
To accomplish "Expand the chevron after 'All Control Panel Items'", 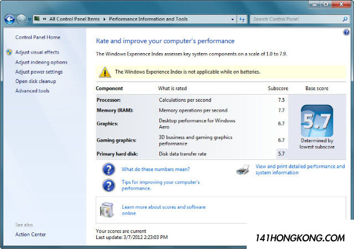I will (x=105, y=19).
